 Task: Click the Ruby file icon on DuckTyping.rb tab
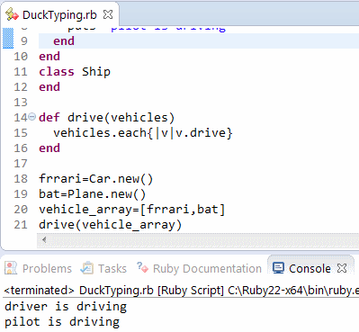coord(12,14)
